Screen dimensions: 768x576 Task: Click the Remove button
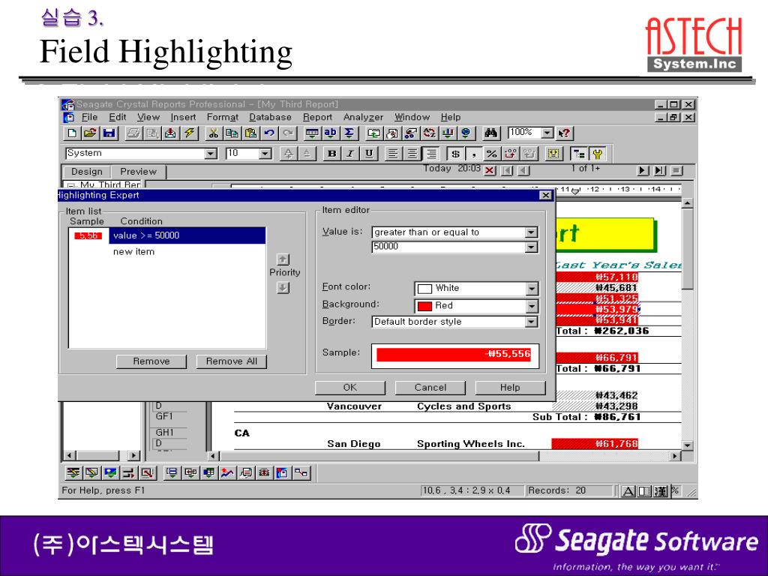click(x=151, y=361)
